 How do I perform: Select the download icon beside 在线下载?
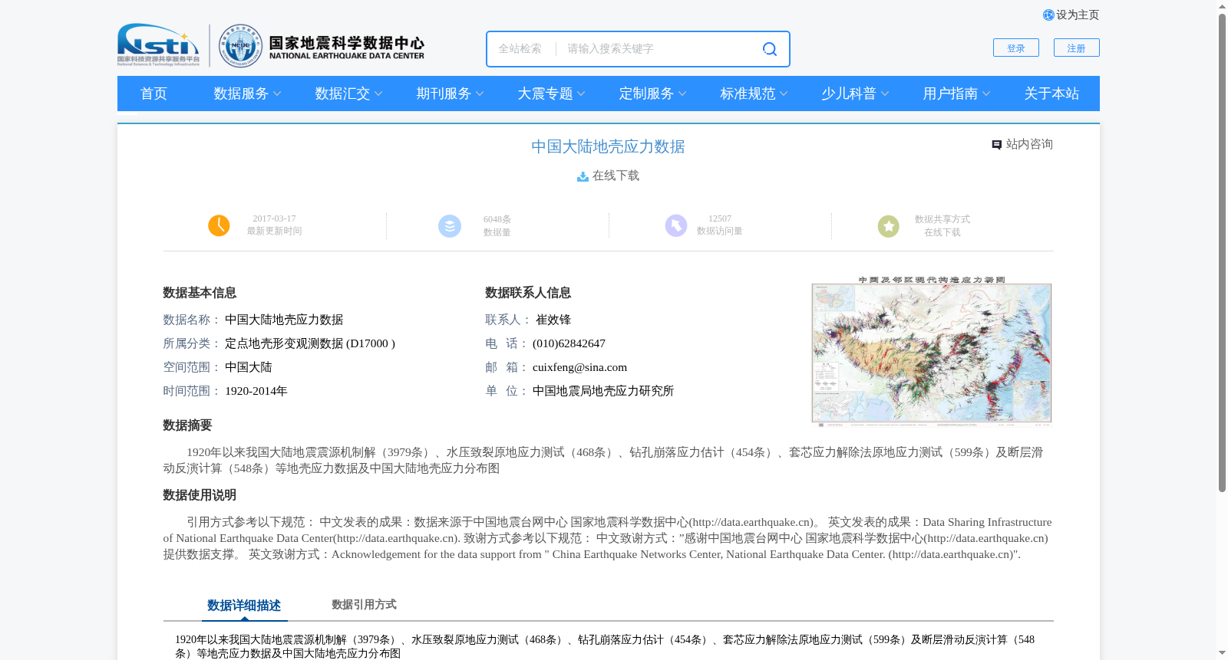click(x=583, y=176)
